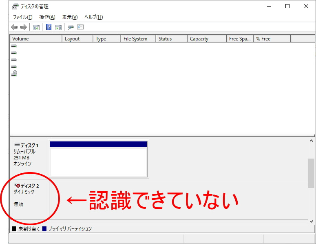
Task: Click the black 未割り当て legend swatch
Action: (14, 228)
